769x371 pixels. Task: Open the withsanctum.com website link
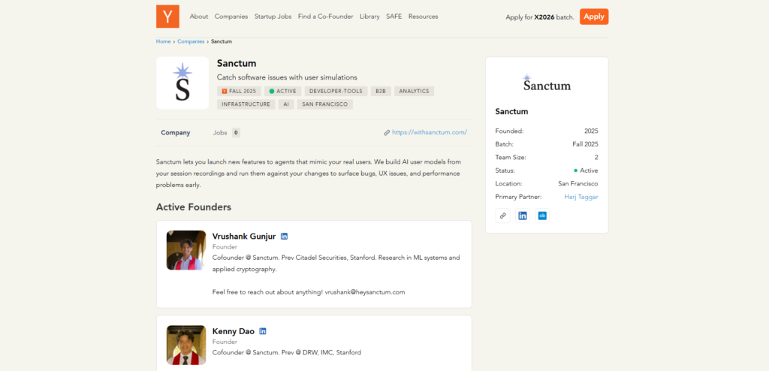coord(430,132)
